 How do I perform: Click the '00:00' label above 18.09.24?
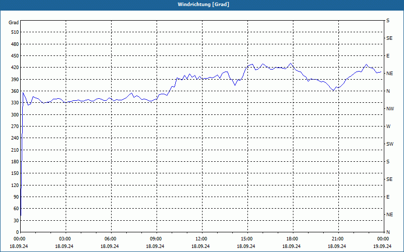pos(20,239)
